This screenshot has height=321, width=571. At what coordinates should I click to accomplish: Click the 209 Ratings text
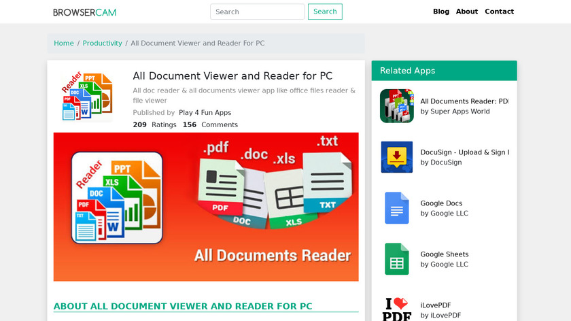154,124
